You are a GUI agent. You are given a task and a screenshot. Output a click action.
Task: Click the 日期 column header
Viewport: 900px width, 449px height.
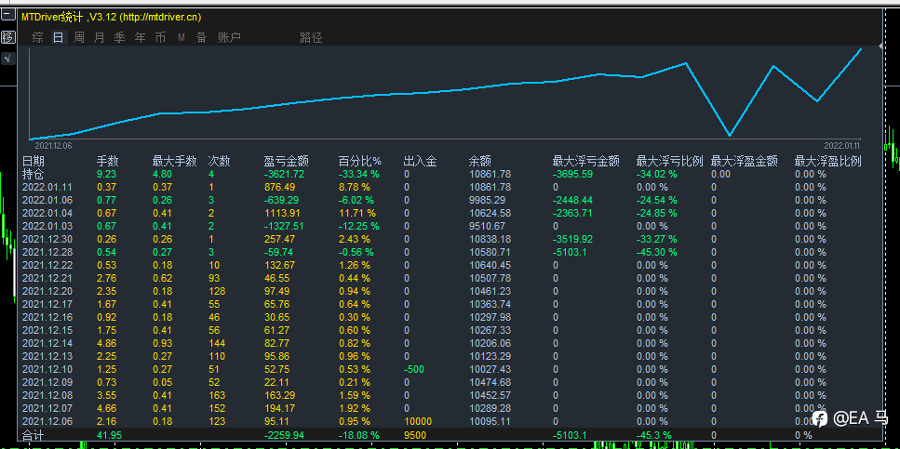(x=34, y=162)
